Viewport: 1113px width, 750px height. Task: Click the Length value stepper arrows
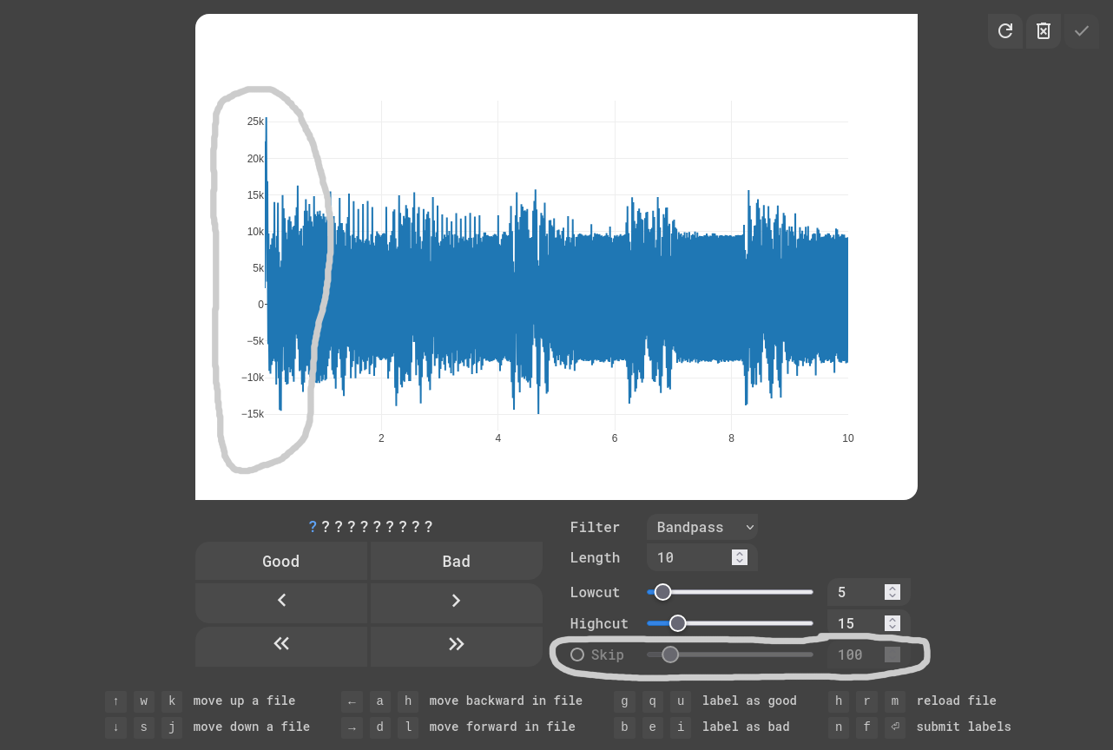[x=739, y=557]
